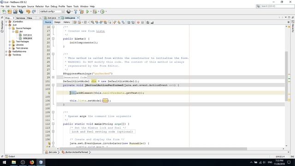Image resolution: width=295 pixels, height=166 pixels.
Task: Click the New File toolbar icon
Action: coord(4,12)
